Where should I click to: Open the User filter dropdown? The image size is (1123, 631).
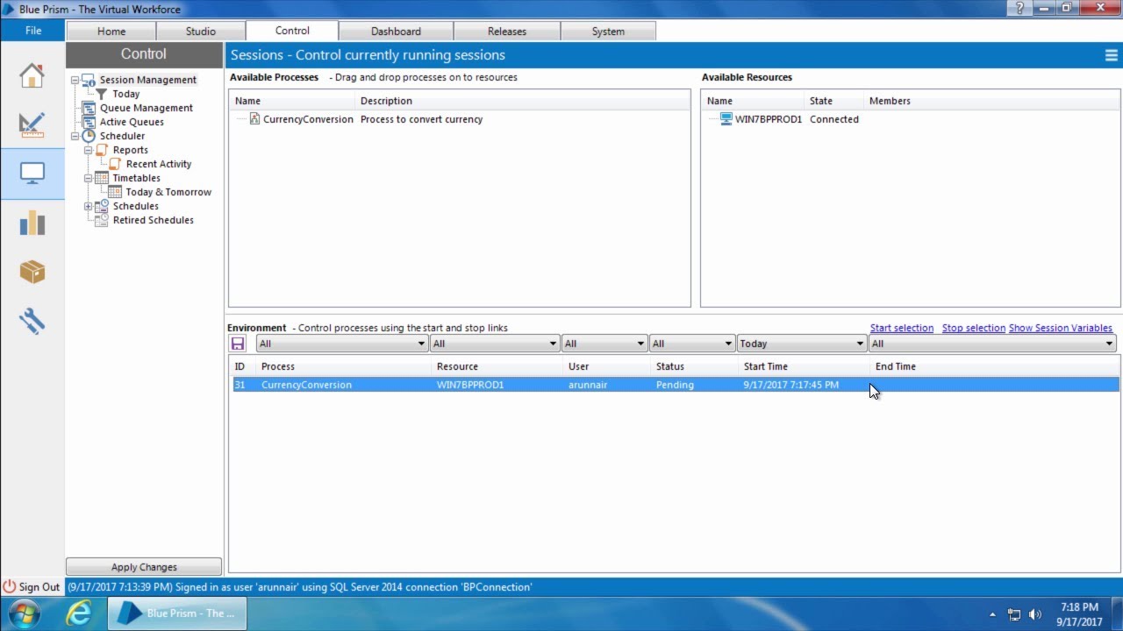[604, 344]
